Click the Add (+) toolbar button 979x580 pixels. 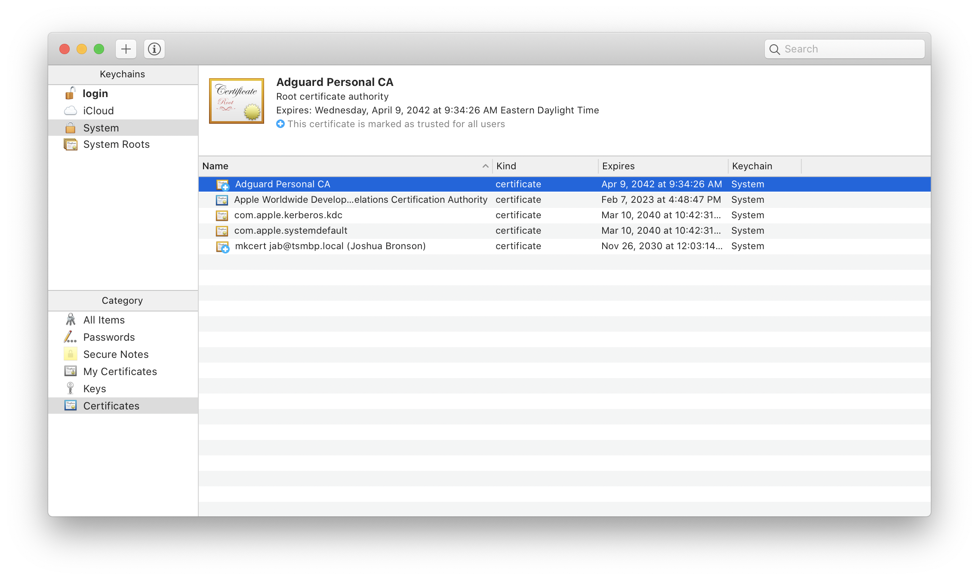pos(125,49)
